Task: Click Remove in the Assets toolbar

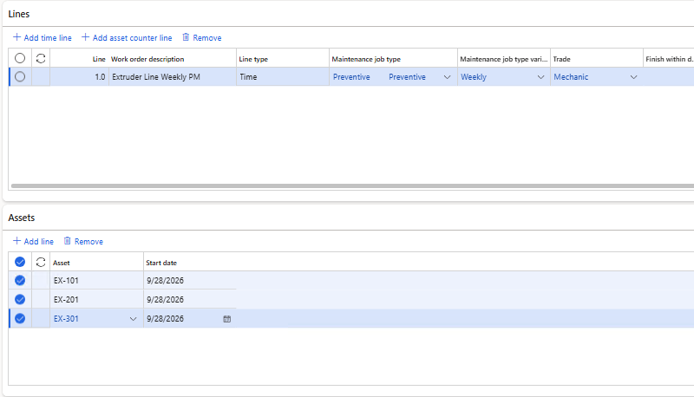Action: point(83,241)
